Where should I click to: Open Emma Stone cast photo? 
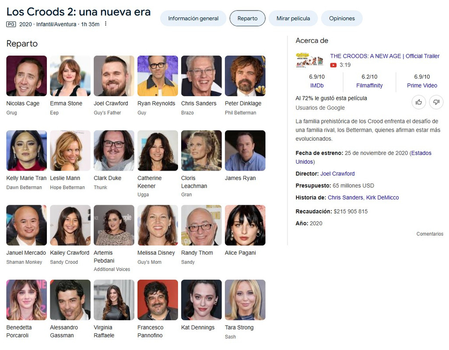tap(70, 76)
